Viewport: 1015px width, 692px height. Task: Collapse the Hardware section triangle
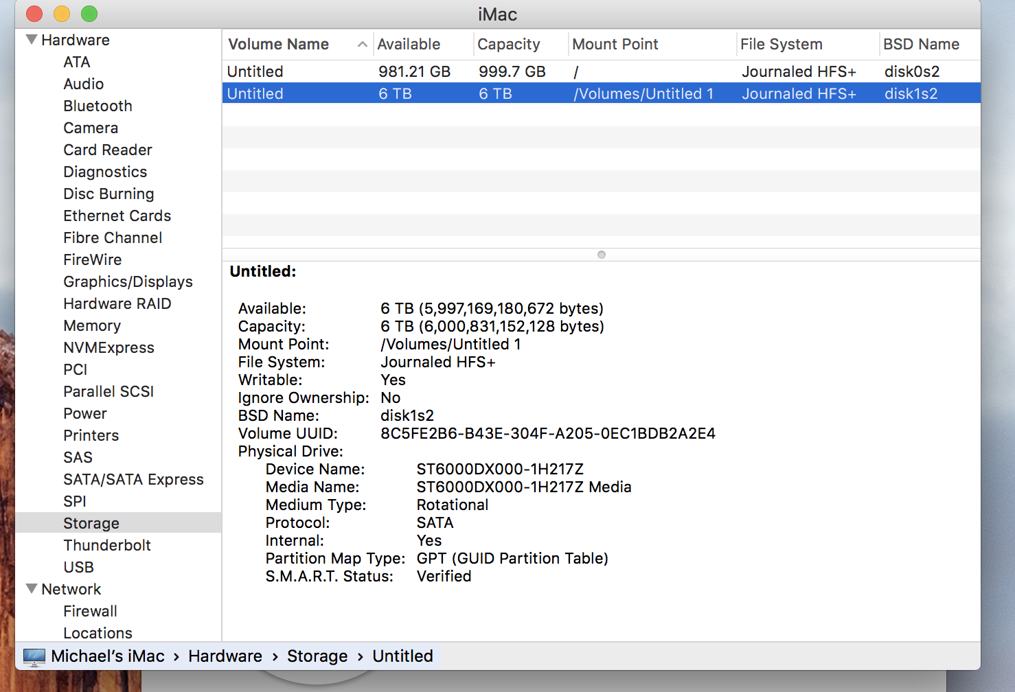32,40
